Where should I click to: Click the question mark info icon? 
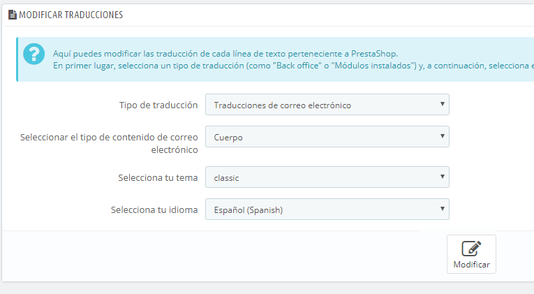click(33, 54)
